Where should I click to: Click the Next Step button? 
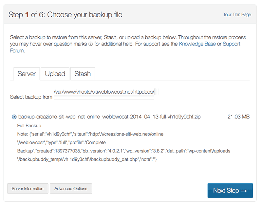click(x=230, y=190)
